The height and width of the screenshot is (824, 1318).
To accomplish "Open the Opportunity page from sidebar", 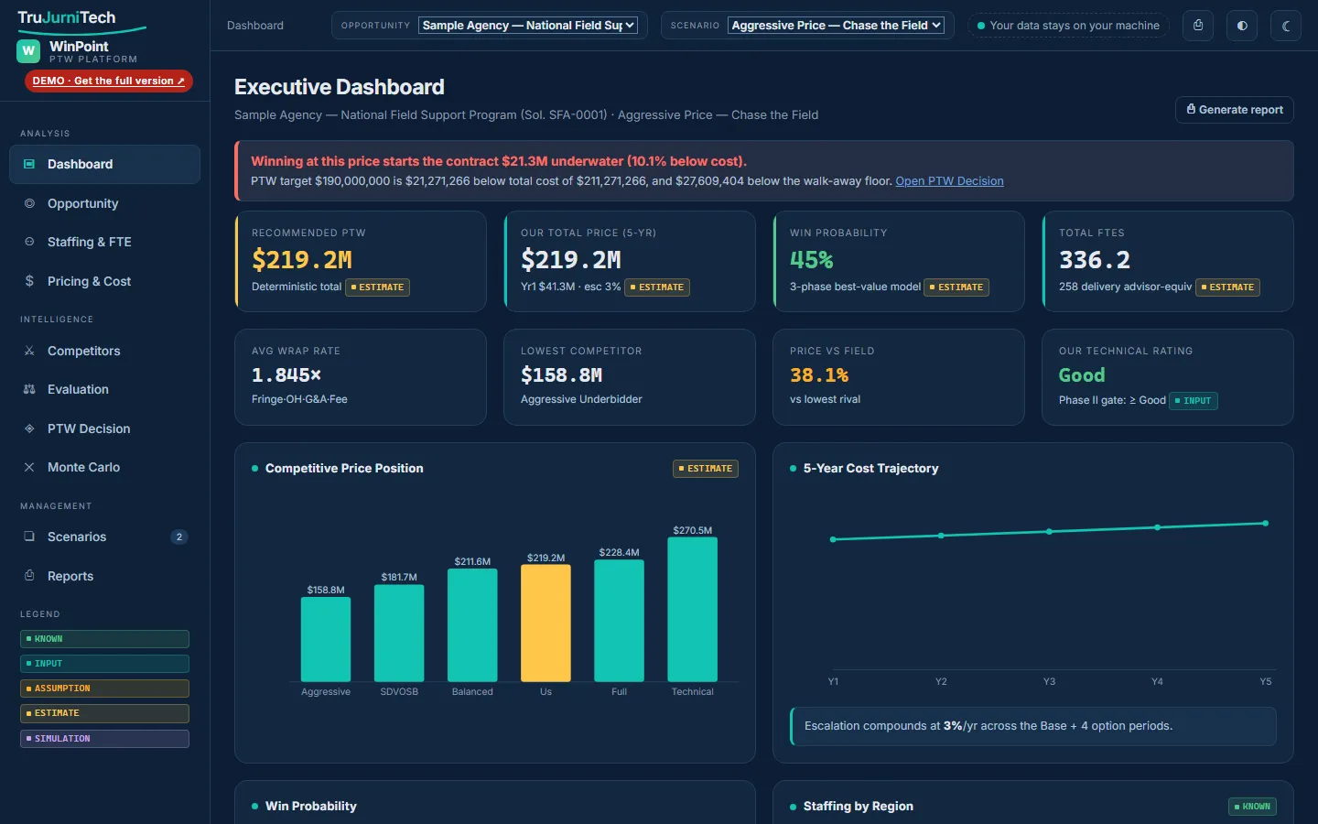I will [104, 203].
